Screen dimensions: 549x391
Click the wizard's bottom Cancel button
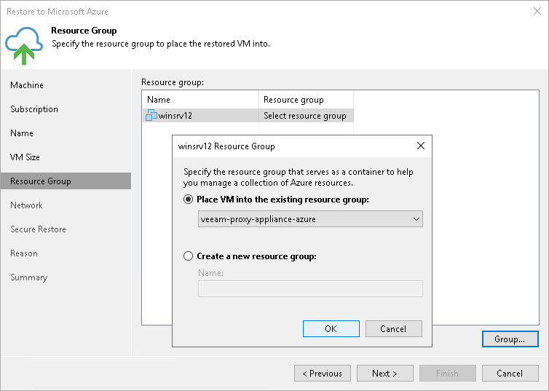[510, 373]
